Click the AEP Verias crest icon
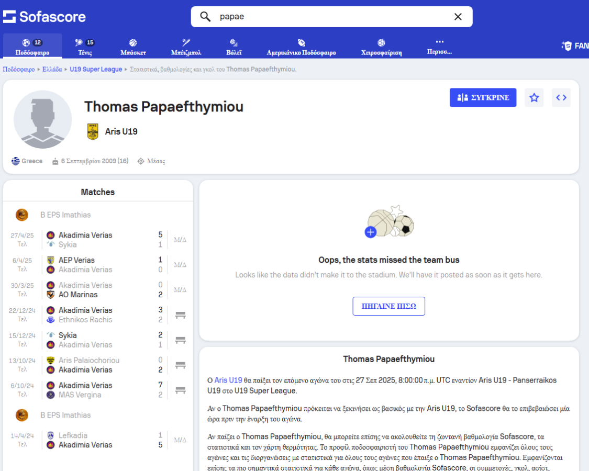 click(x=51, y=260)
